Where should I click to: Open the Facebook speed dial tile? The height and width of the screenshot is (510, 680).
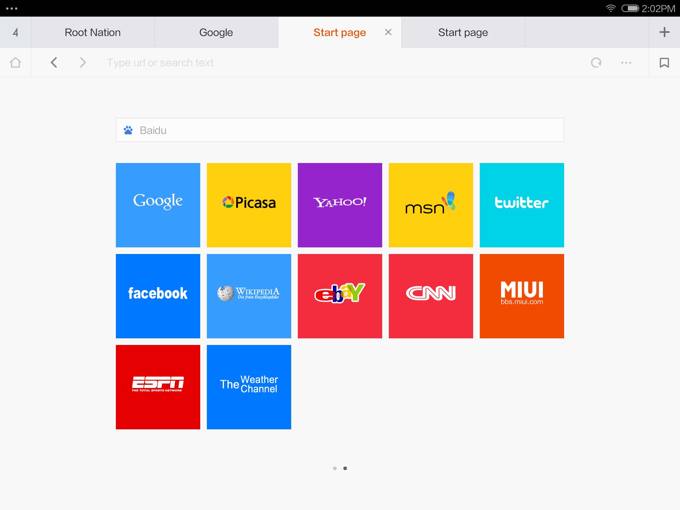158,296
